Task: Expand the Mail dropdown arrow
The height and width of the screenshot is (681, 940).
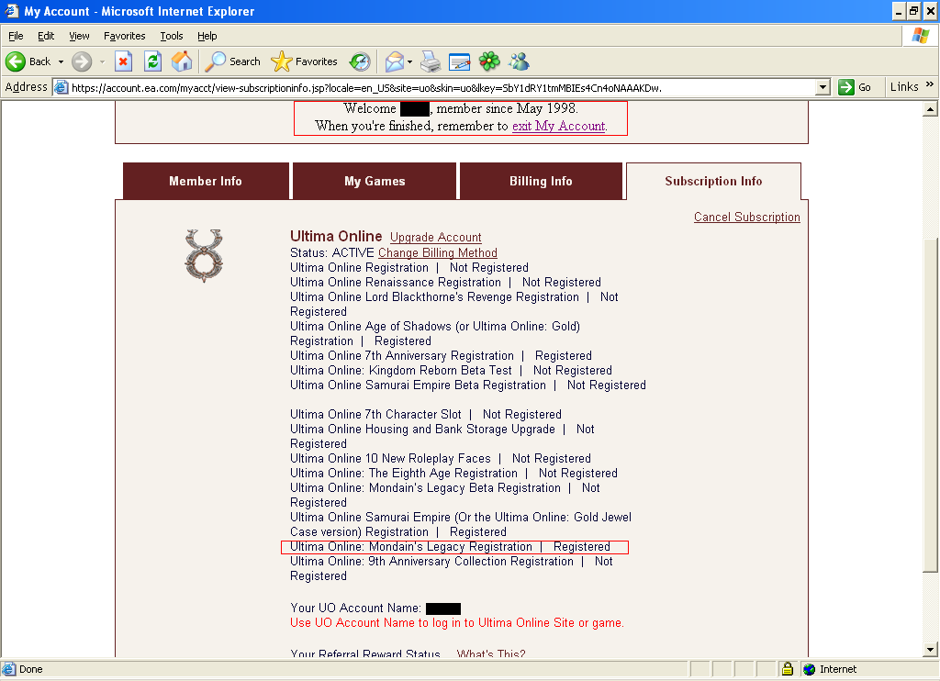Action: pyautogui.click(x=410, y=61)
